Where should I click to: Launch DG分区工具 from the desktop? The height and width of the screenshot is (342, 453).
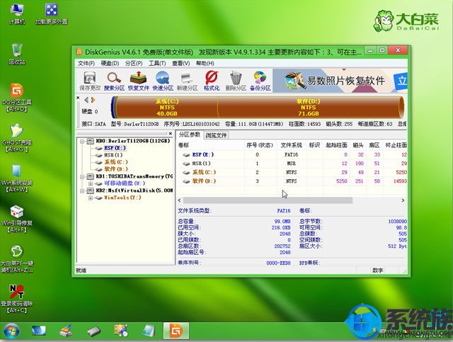(17, 98)
